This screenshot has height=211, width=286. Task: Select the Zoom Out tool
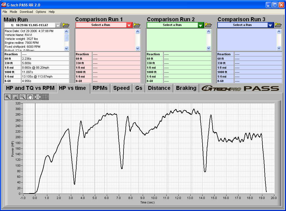tap(22, 97)
